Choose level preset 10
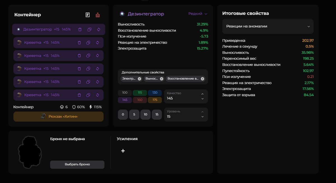The image size is (336, 183). pos(145,115)
